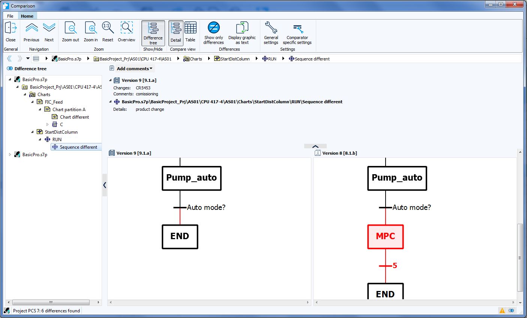Collapse the FIC_Feed tree node
Image resolution: width=527 pixels, height=318 pixels.
click(x=33, y=102)
